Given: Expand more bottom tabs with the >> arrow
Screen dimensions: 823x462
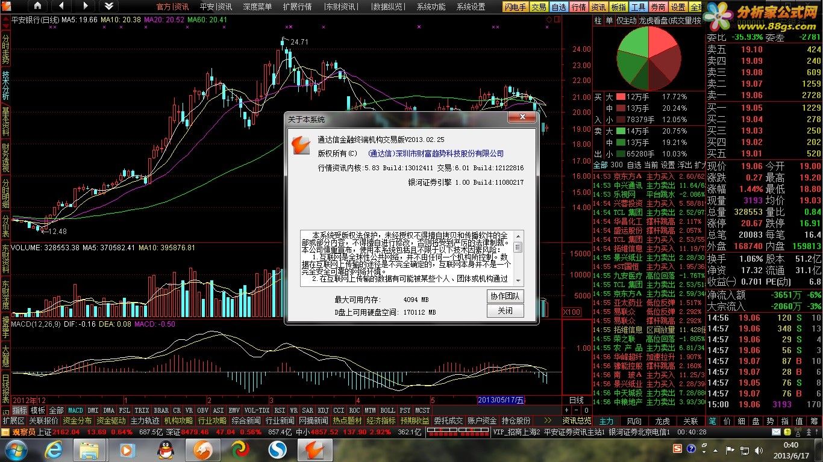Looking at the screenshot, I should click(x=547, y=420).
